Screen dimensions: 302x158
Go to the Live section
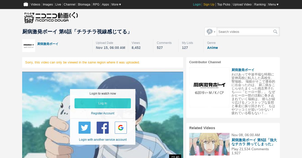58,5
